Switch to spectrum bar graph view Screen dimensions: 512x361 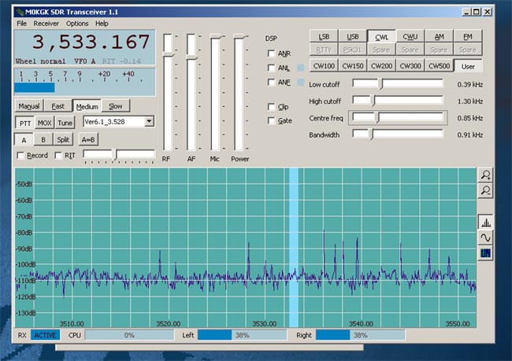[x=486, y=222]
